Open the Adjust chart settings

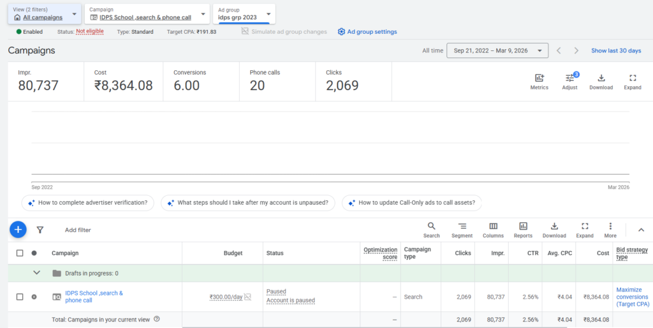[x=569, y=81]
